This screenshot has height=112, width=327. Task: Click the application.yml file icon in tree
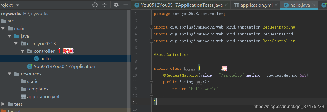coord(23,97)
